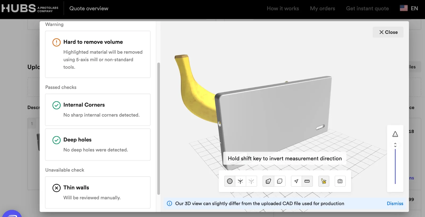Open the chat bubble widget
Image resolution: width=425 pixels, height=217 pixels.
(x=12, y=214)
